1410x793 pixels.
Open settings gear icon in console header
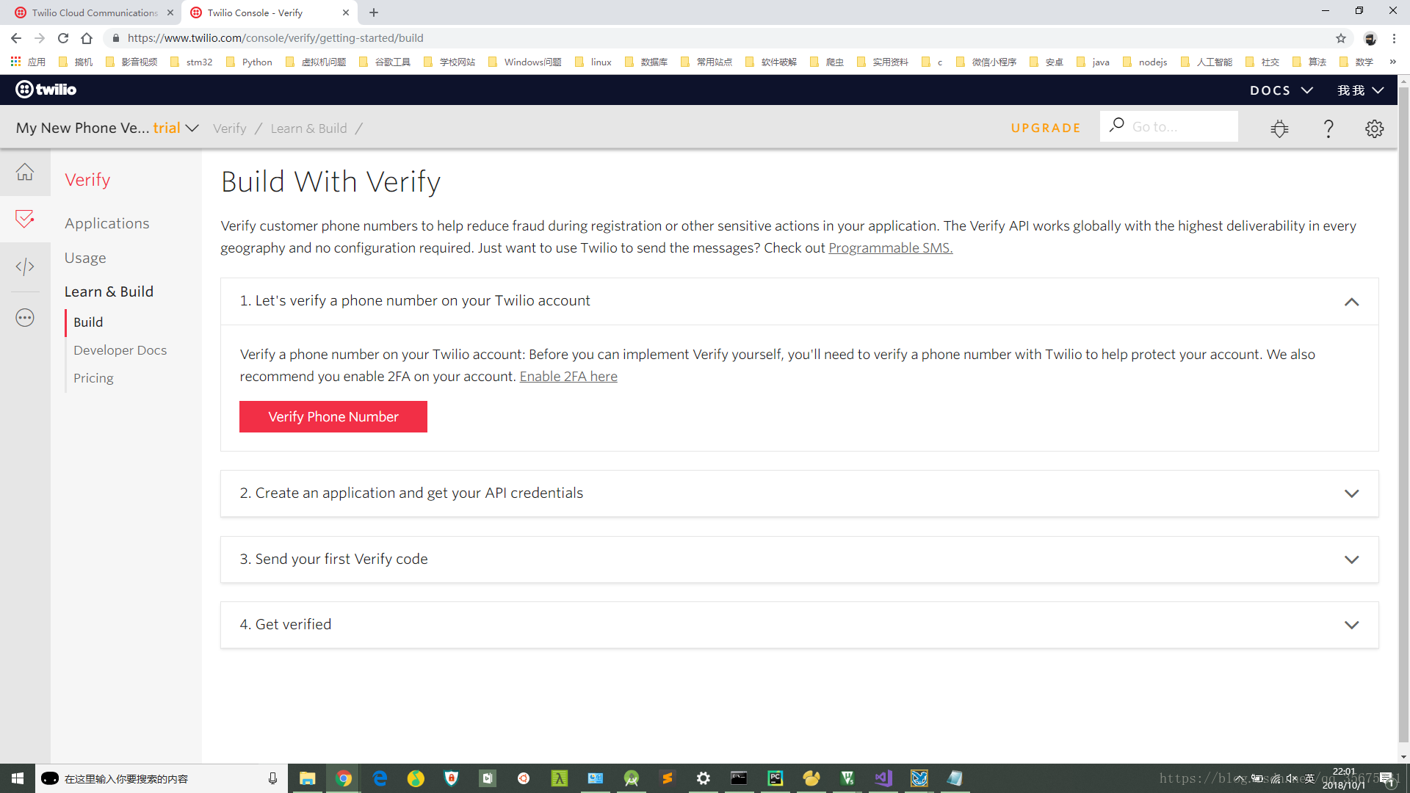[1374, 128]
